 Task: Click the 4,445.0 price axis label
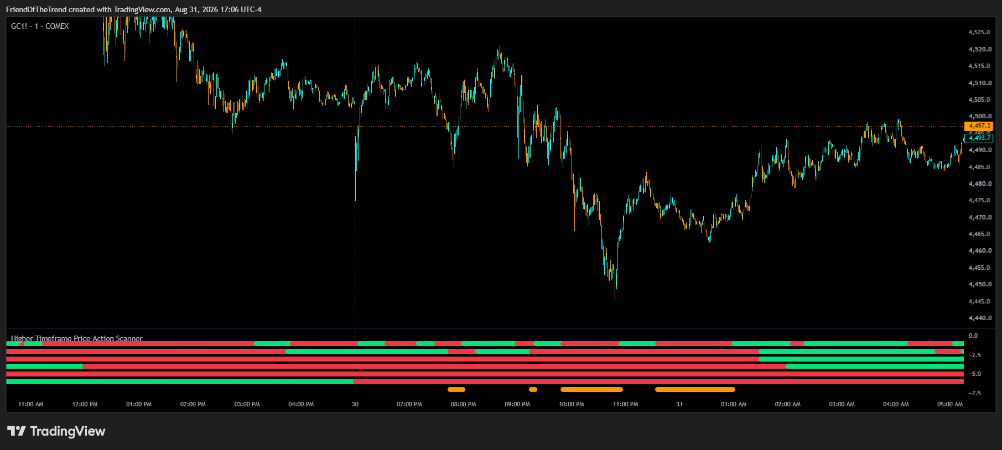(979, 301)
